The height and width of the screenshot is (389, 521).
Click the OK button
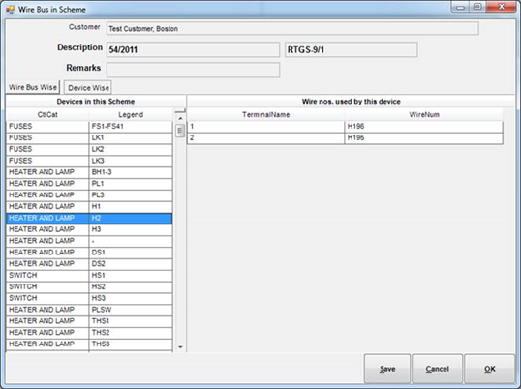[x=489, y=369]
